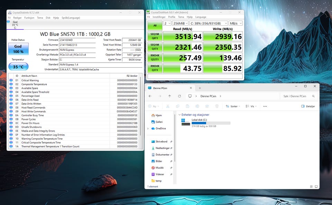332x205 pixels.
Task: Open Hjem in the navigation pane
Action: [157, 115]
